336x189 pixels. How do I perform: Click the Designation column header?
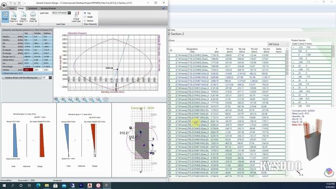tap(192, 50)
